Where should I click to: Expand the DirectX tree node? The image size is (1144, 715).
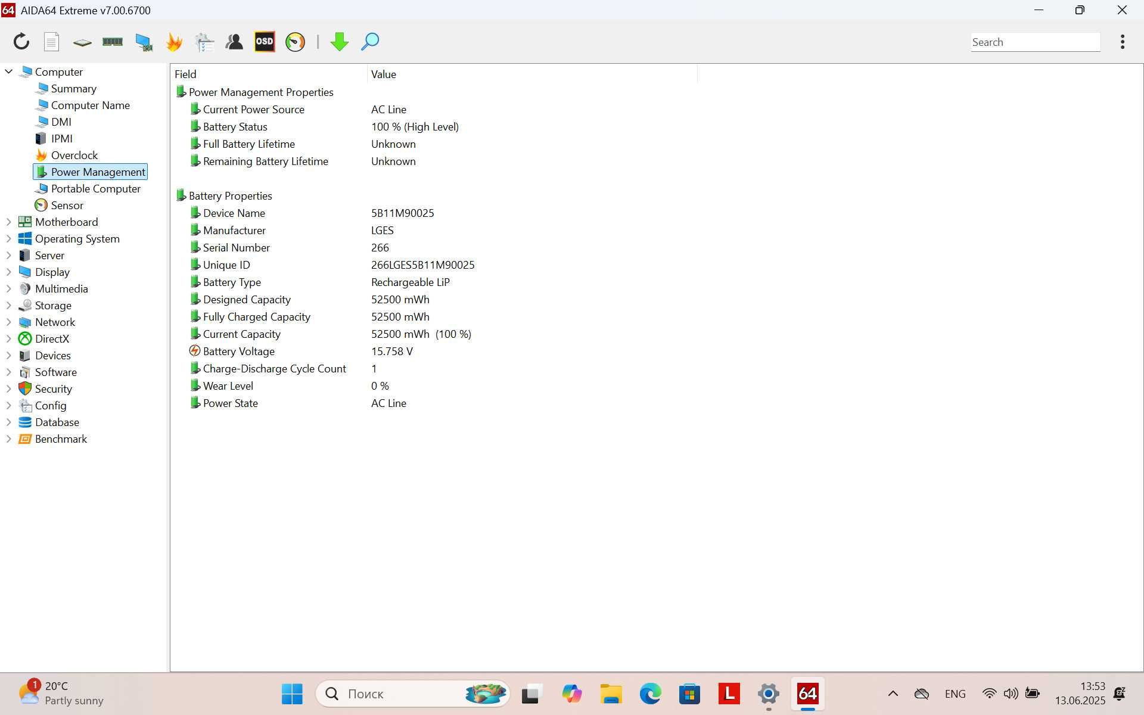[x=9, y=338]
